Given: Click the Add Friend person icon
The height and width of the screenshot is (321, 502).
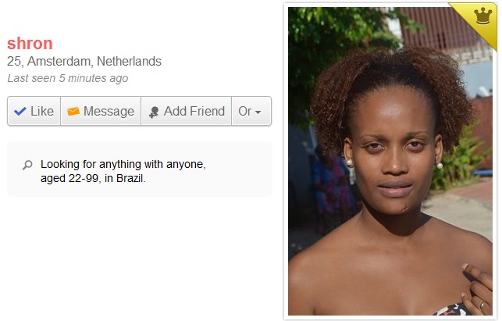Looking at the screenshot, I should (x=154, y=112).
